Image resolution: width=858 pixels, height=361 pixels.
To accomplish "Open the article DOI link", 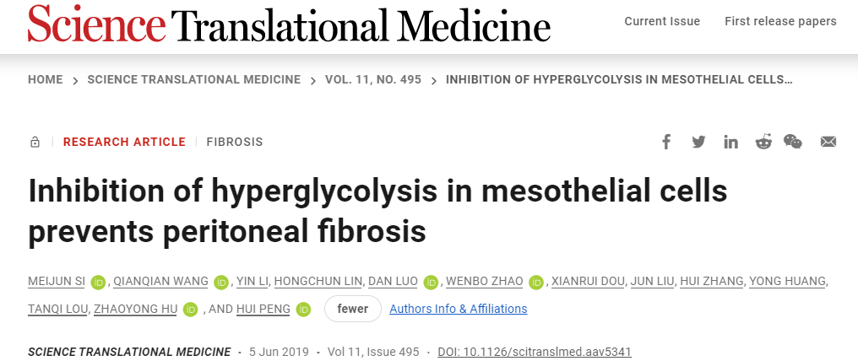I will (535, 351).
